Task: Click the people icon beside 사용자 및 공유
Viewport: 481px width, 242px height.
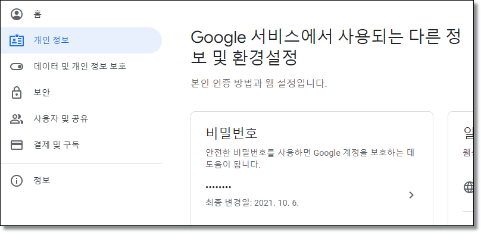Action: 17,119
